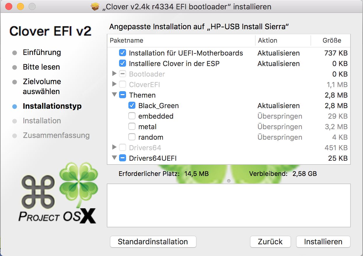Uncheck the Black_Green theme checkbox
The width and height of the screenshot is (363, 256).
(132, 106)
